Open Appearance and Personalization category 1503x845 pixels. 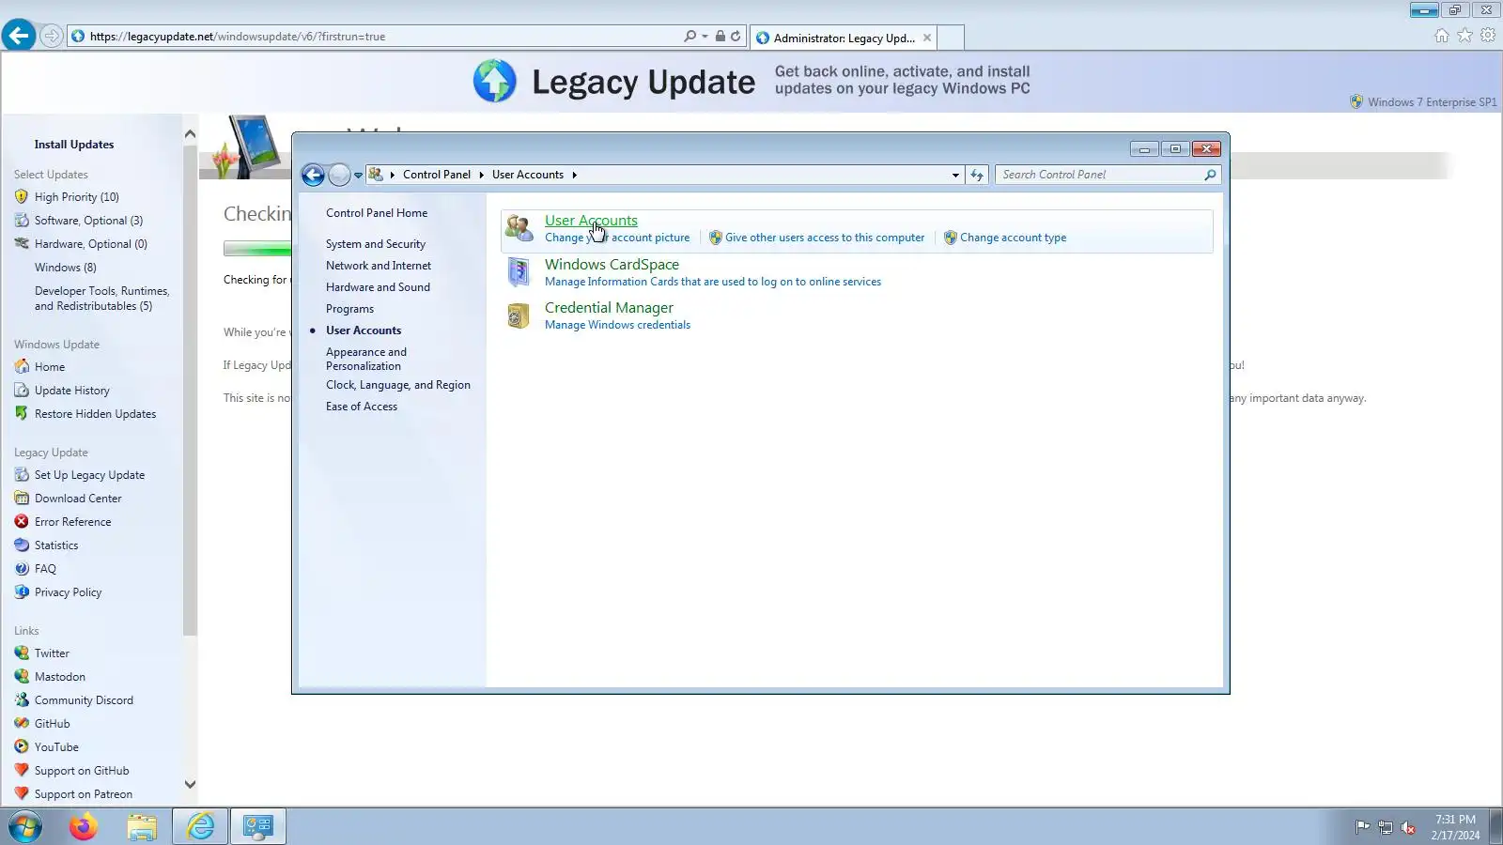point(366,359)
